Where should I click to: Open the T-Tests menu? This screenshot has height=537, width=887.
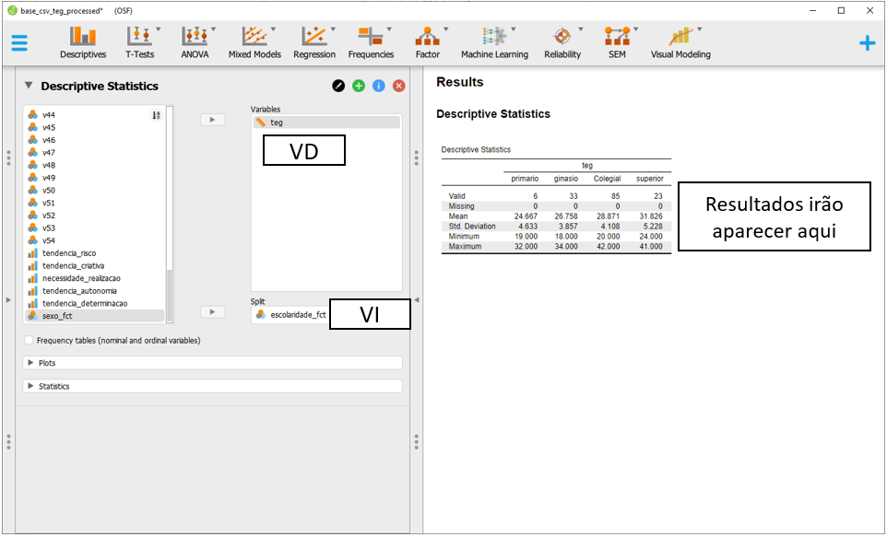139,42
